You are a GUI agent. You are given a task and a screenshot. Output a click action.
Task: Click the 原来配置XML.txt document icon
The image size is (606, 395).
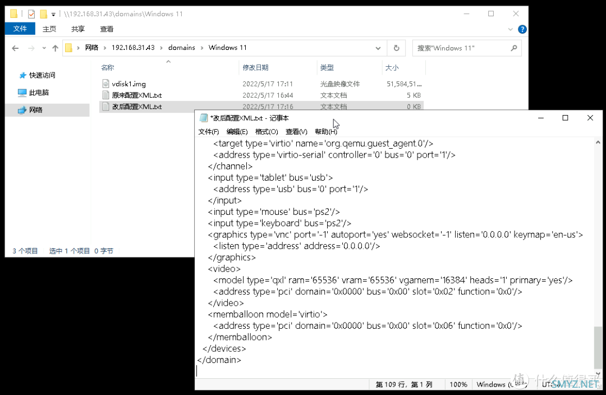click(x=105, y=95)
